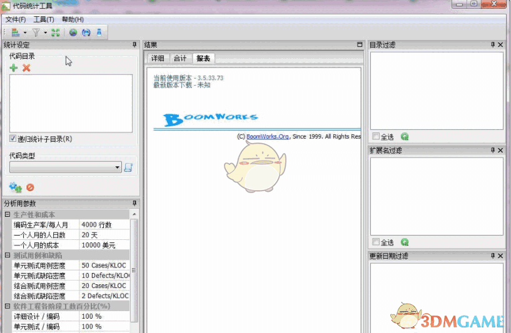The height and width of the screenshot is (333, 511).
Task: Select the 单元测试用例密度 row
Action: [x=71, y=266]
